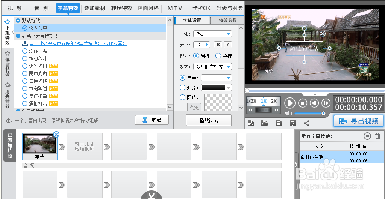This screenshot has width=385, height=199.
Task: Collapse 默认特效 category
Action: 18,21
